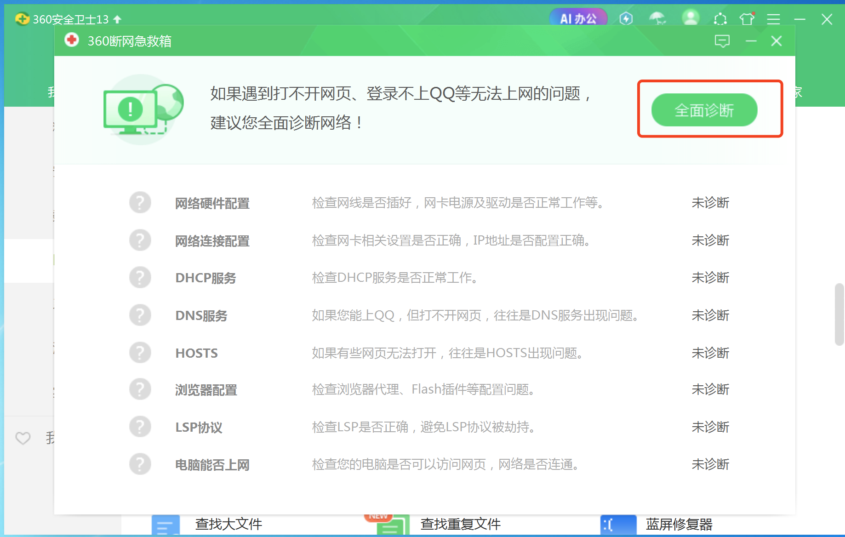
Task: Open 蓝屏修复器 tool in 360安全卫士
Action: (x=679, y=524)
